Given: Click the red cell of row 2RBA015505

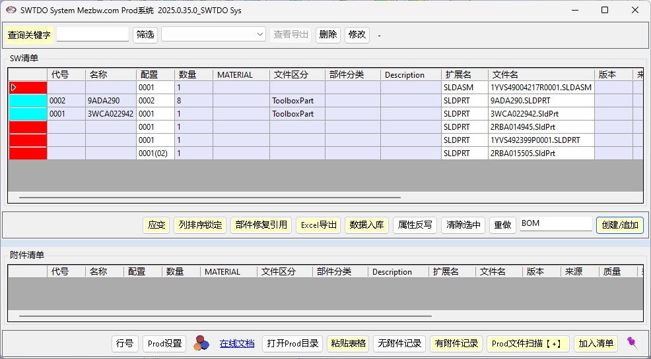Looking at the screenshot, I should click(x=28, y=153).
